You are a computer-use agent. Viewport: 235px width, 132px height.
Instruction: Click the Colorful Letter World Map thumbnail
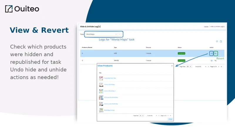click(x=101, y=104)
